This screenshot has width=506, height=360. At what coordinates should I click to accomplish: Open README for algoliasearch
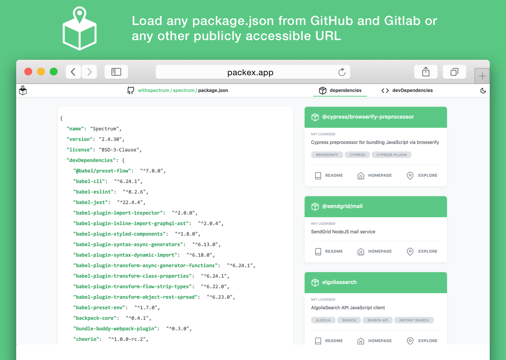click(329, 341)
